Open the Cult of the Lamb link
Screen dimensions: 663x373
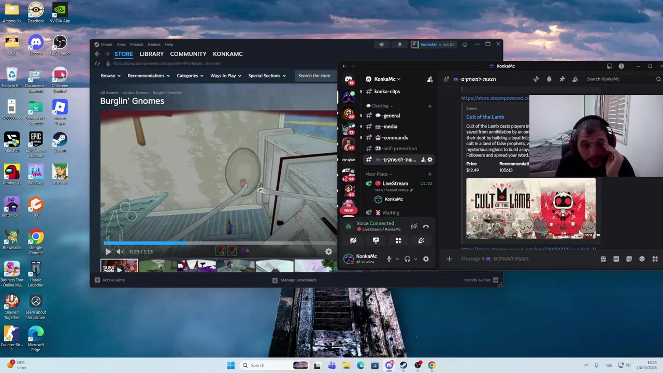tap(485, 117)
